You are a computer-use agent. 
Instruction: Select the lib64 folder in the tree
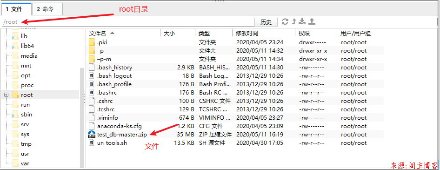(27, 46)
